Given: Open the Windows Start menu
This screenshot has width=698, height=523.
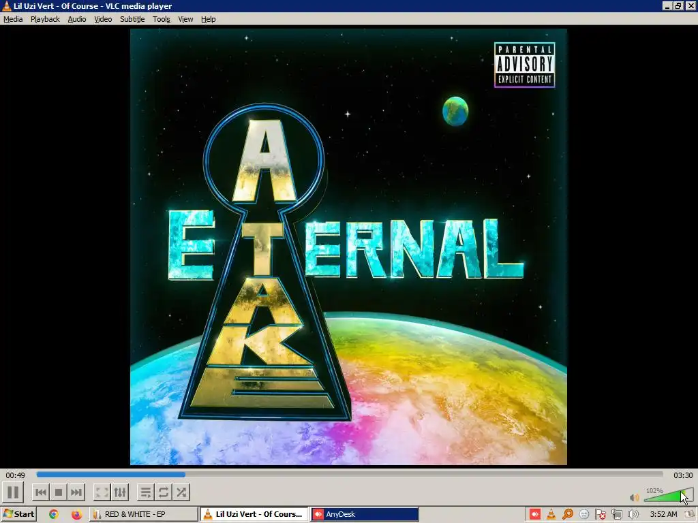Looking at the screenshot, I should (x=18, y=514).
